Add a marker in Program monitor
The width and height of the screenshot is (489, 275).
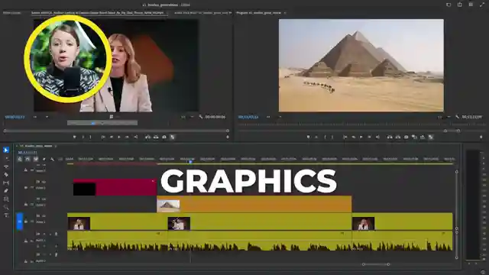pyautogui.click(x=308, y=137)
